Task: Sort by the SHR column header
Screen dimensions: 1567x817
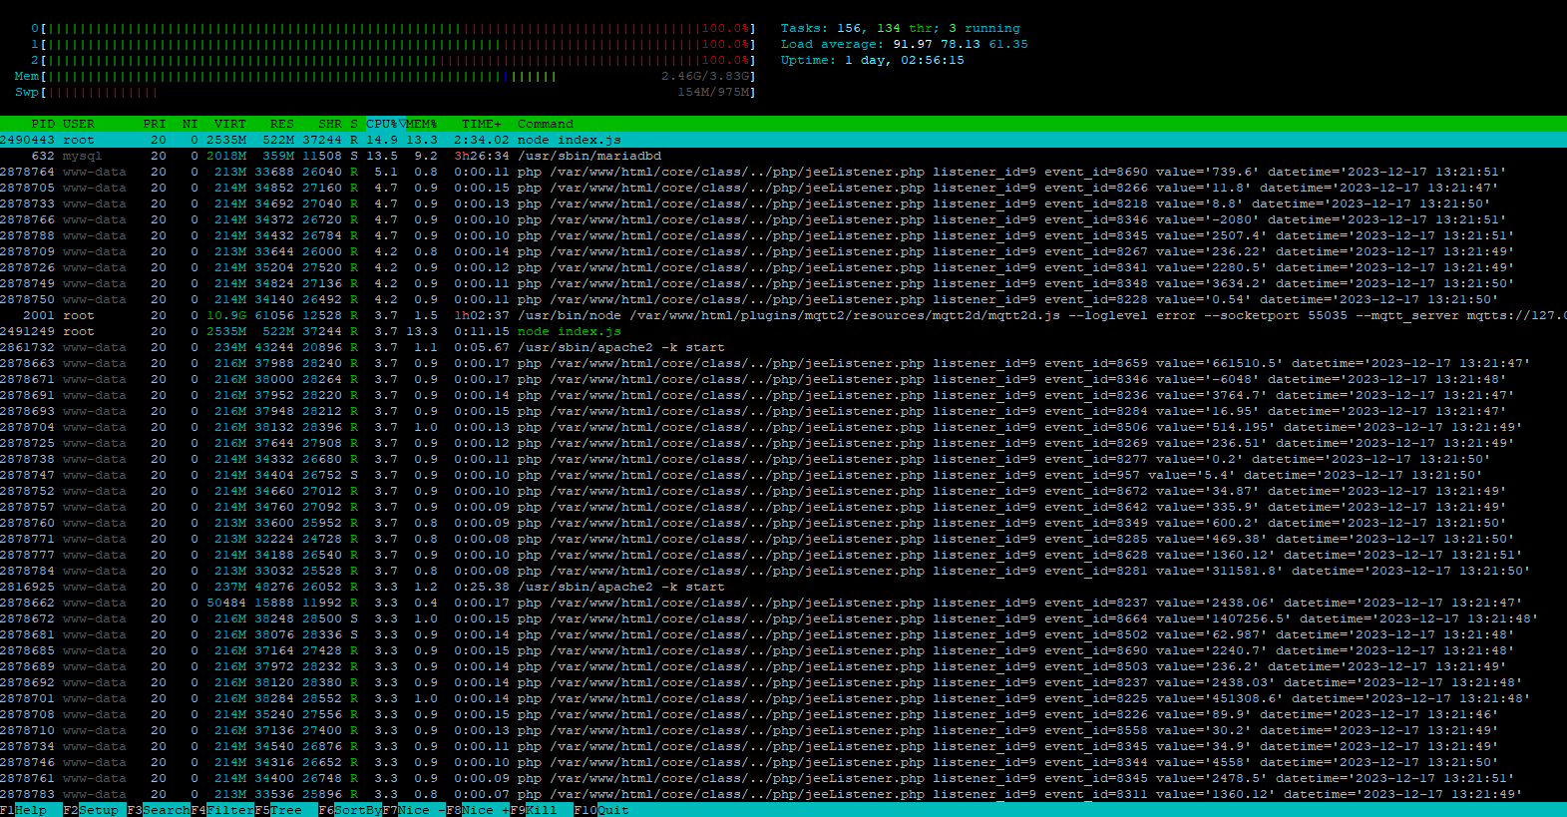Action: click(x=330, y=124)
